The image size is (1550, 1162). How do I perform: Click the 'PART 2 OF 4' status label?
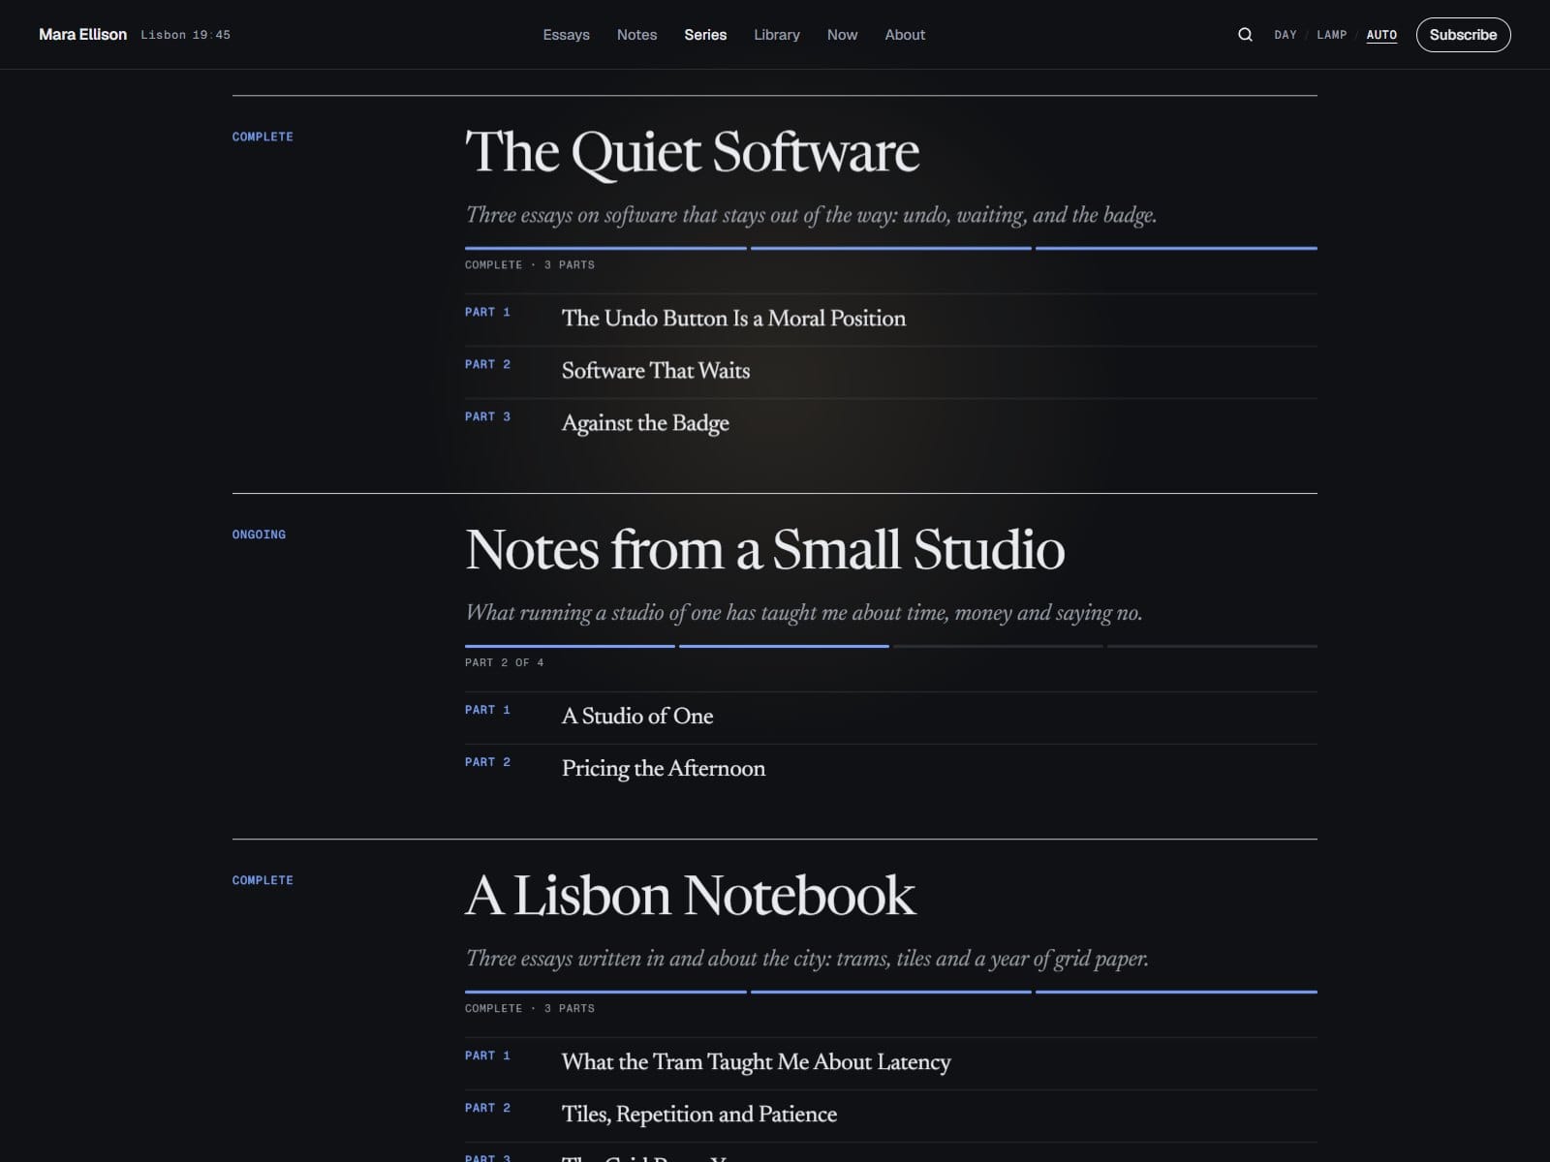tap(505, 662)
